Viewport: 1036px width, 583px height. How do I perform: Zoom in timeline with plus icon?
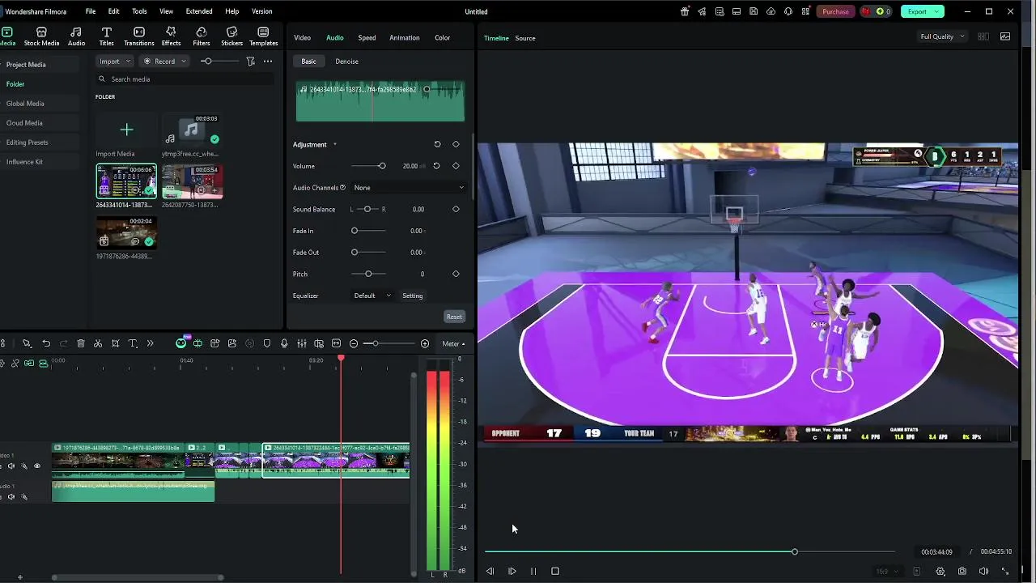[425, 343]
